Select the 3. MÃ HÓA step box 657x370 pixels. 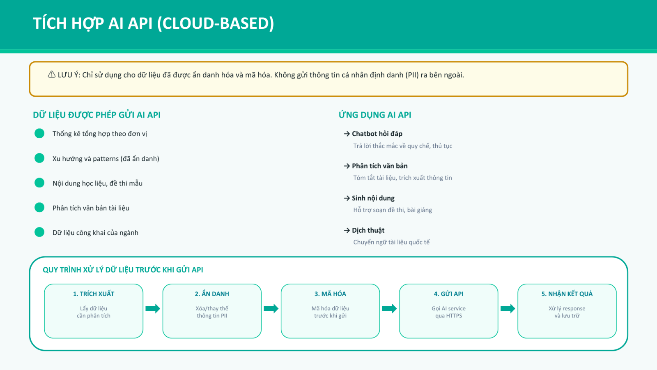click(330, 311)
